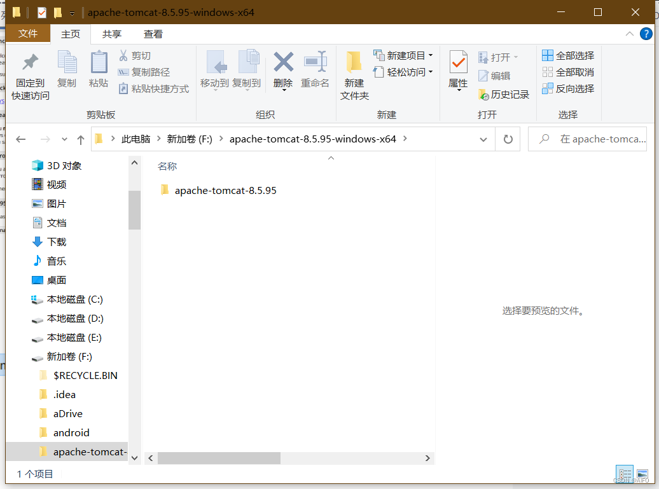Click Select all (全部选择)
This screenshot has width=659, height=489.
(568, 55)
